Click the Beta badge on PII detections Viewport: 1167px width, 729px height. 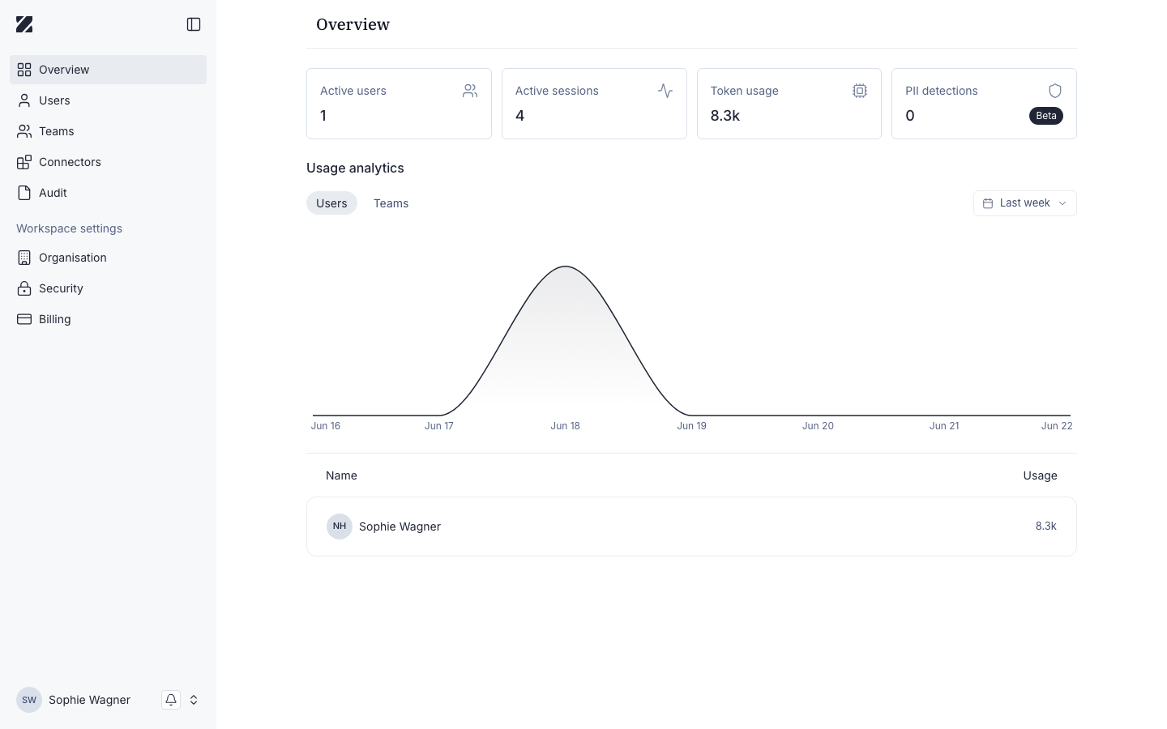(1046, 116)
